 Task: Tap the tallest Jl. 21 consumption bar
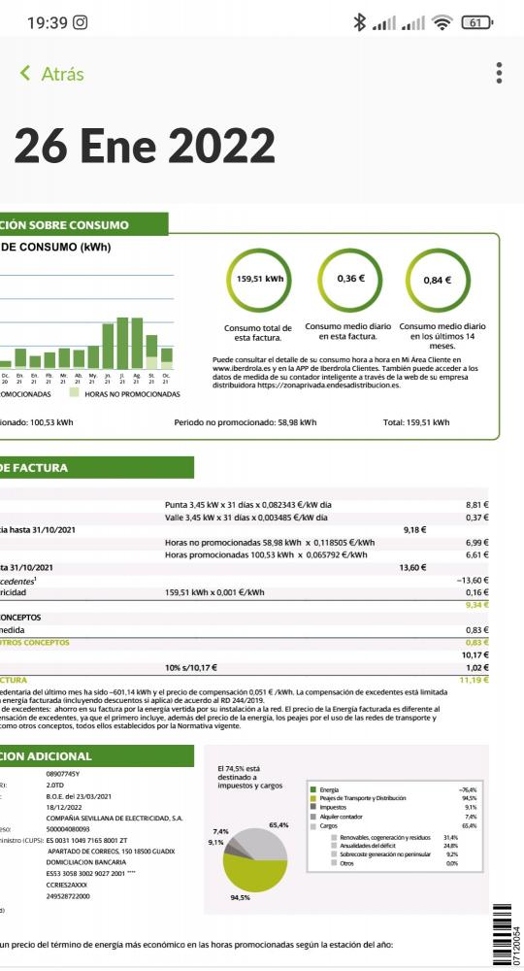[x=122, y=343]
